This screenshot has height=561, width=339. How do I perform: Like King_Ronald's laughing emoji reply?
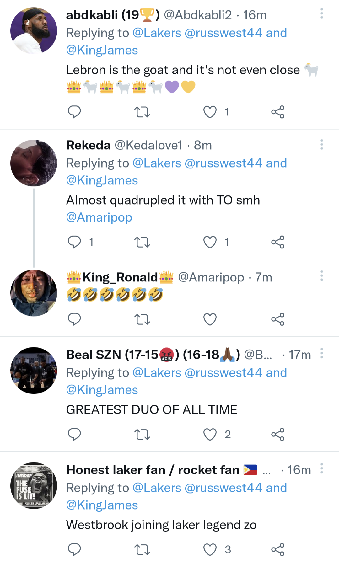[210, 319]
